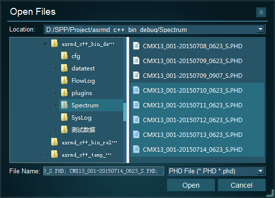Click the SysLog folder icon
The height and width of the screenshot is (198, 275).
click(64, 117)
